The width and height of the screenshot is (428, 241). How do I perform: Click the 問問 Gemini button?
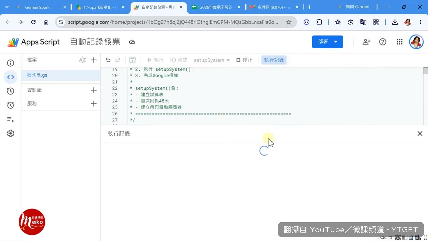(354, 7)
